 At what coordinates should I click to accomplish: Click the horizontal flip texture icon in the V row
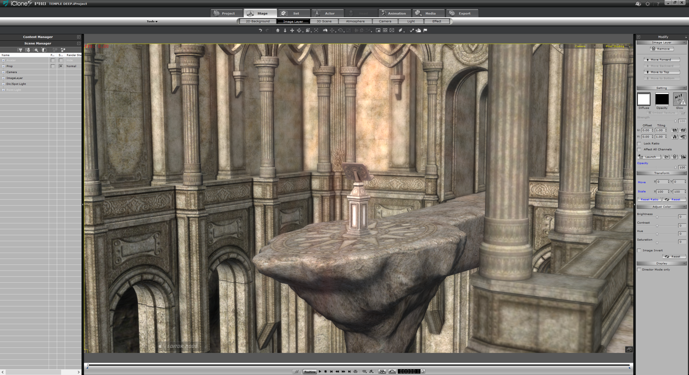675,137
